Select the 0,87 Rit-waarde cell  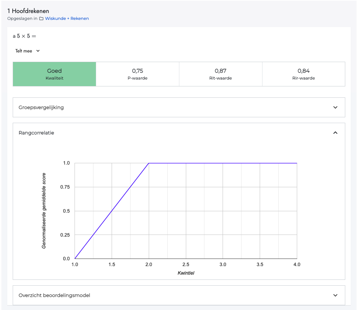click(x=221, y=74)
